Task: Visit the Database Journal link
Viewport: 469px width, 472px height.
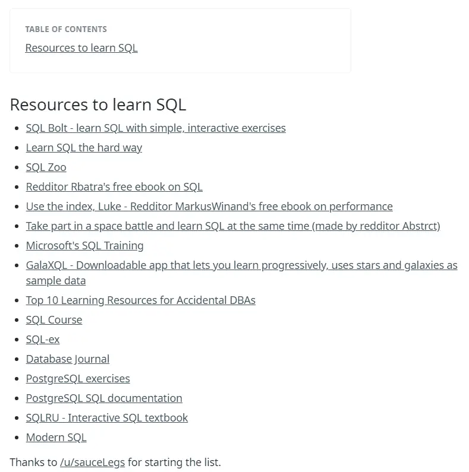Action: 68,359
